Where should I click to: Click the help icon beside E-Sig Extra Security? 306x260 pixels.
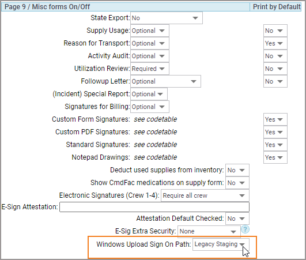[x=245, y=229]
